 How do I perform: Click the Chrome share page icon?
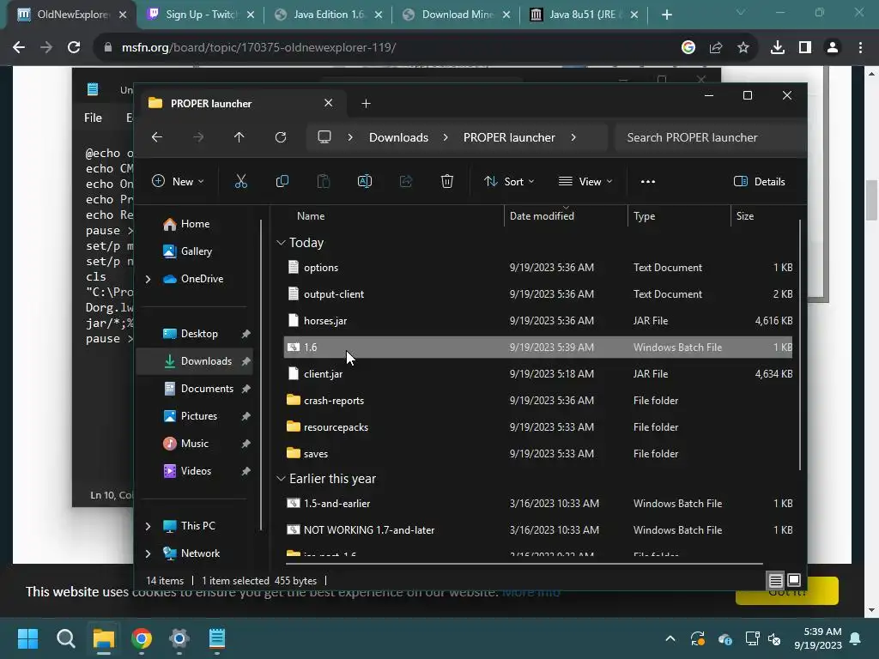pyautogui.click(x=716, y=48)
